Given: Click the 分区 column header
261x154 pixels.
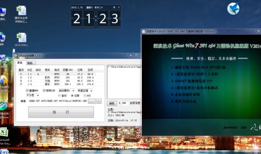Looking at the screenshot, I should point(30,70).
